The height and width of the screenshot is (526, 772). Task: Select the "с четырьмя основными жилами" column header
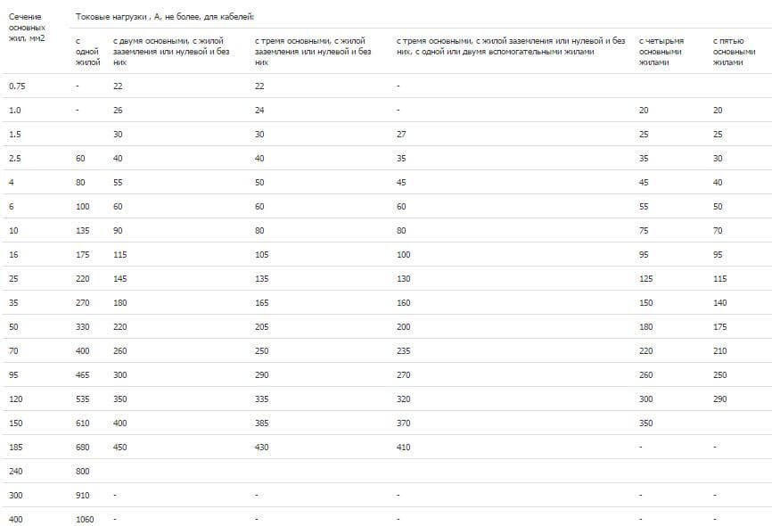[x=661, y=52]
